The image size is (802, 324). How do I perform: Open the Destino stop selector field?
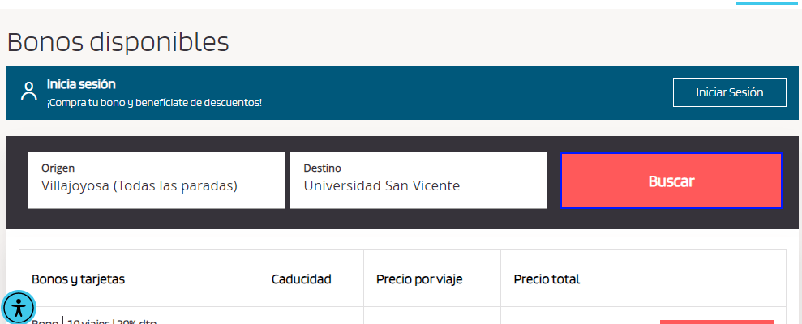[418, 181]
